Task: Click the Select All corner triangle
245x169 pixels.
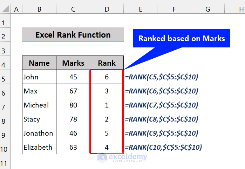Action: click(5, 9)
